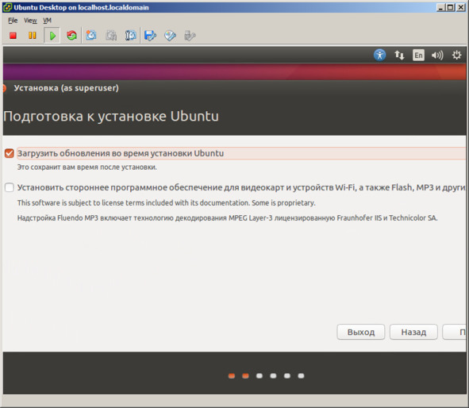Screen dimensions: 469x408
Task: Click the CD/DVD drive connection icon
Action: pyautogui.click(x=170, y=36)
